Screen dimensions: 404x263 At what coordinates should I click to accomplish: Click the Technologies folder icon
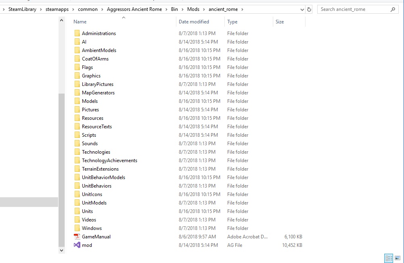pos(77,152)
